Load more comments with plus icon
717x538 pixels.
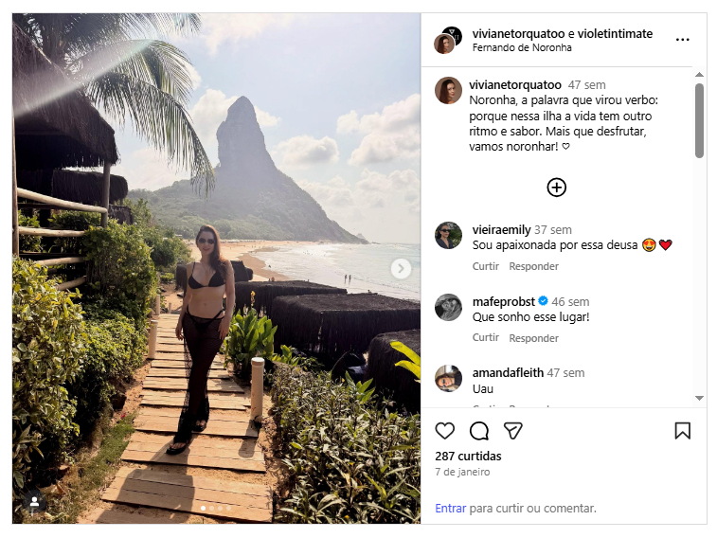[x=557, y=188]
